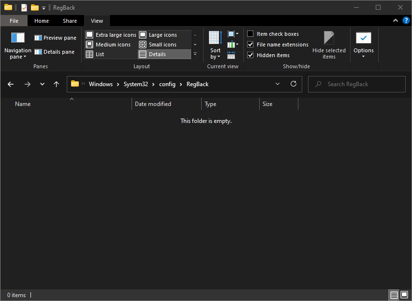The width and height of the screenshot is (412, 301).
Task: Expand chevron after config in address bar
Action: (181, 84)
